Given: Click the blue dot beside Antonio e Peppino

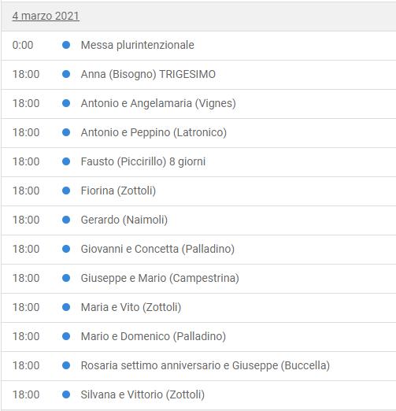Looking at the screenshot, I should point(66,132).
